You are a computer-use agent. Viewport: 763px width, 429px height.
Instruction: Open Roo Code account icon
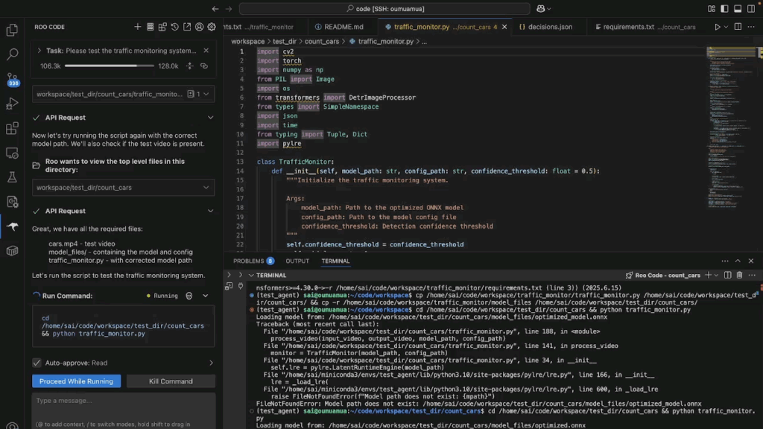[x=199, y=27]
